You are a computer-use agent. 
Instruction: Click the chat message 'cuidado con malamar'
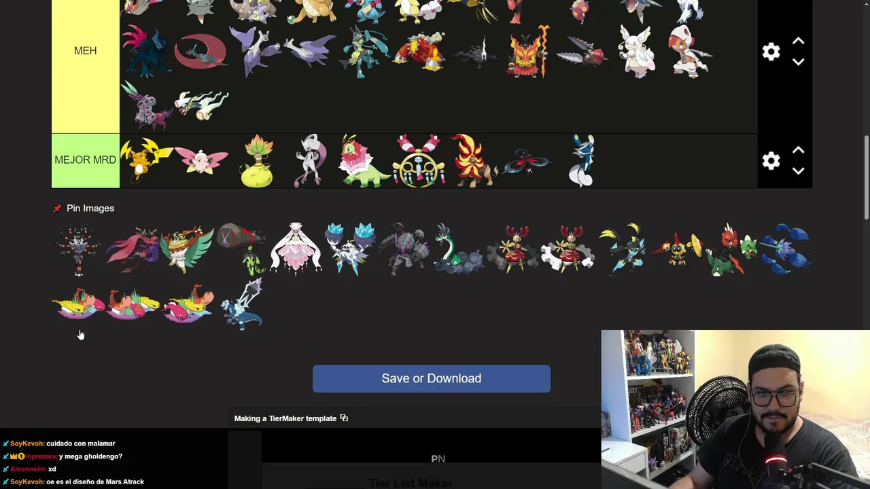(x=81, y=443)
